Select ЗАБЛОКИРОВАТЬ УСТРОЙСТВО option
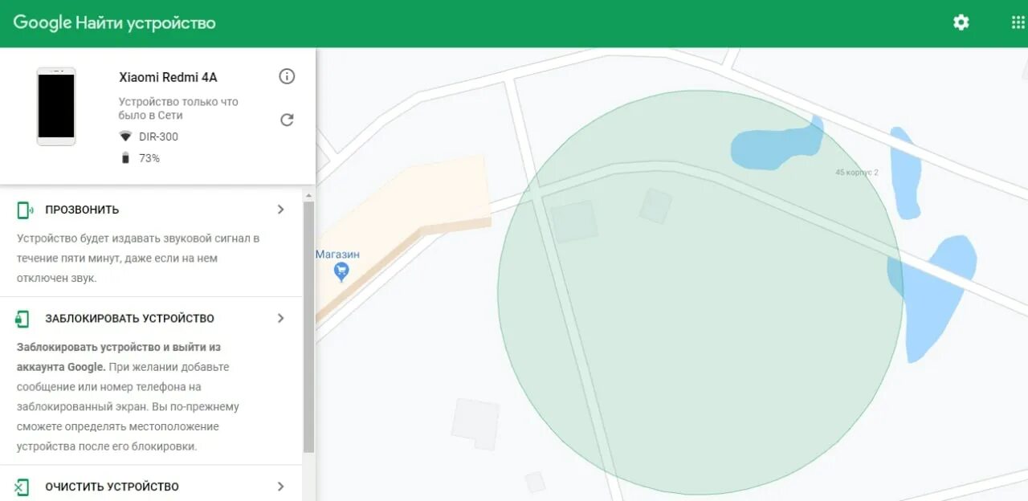This screenshot has height=501, width=1028. pos(129,319)
